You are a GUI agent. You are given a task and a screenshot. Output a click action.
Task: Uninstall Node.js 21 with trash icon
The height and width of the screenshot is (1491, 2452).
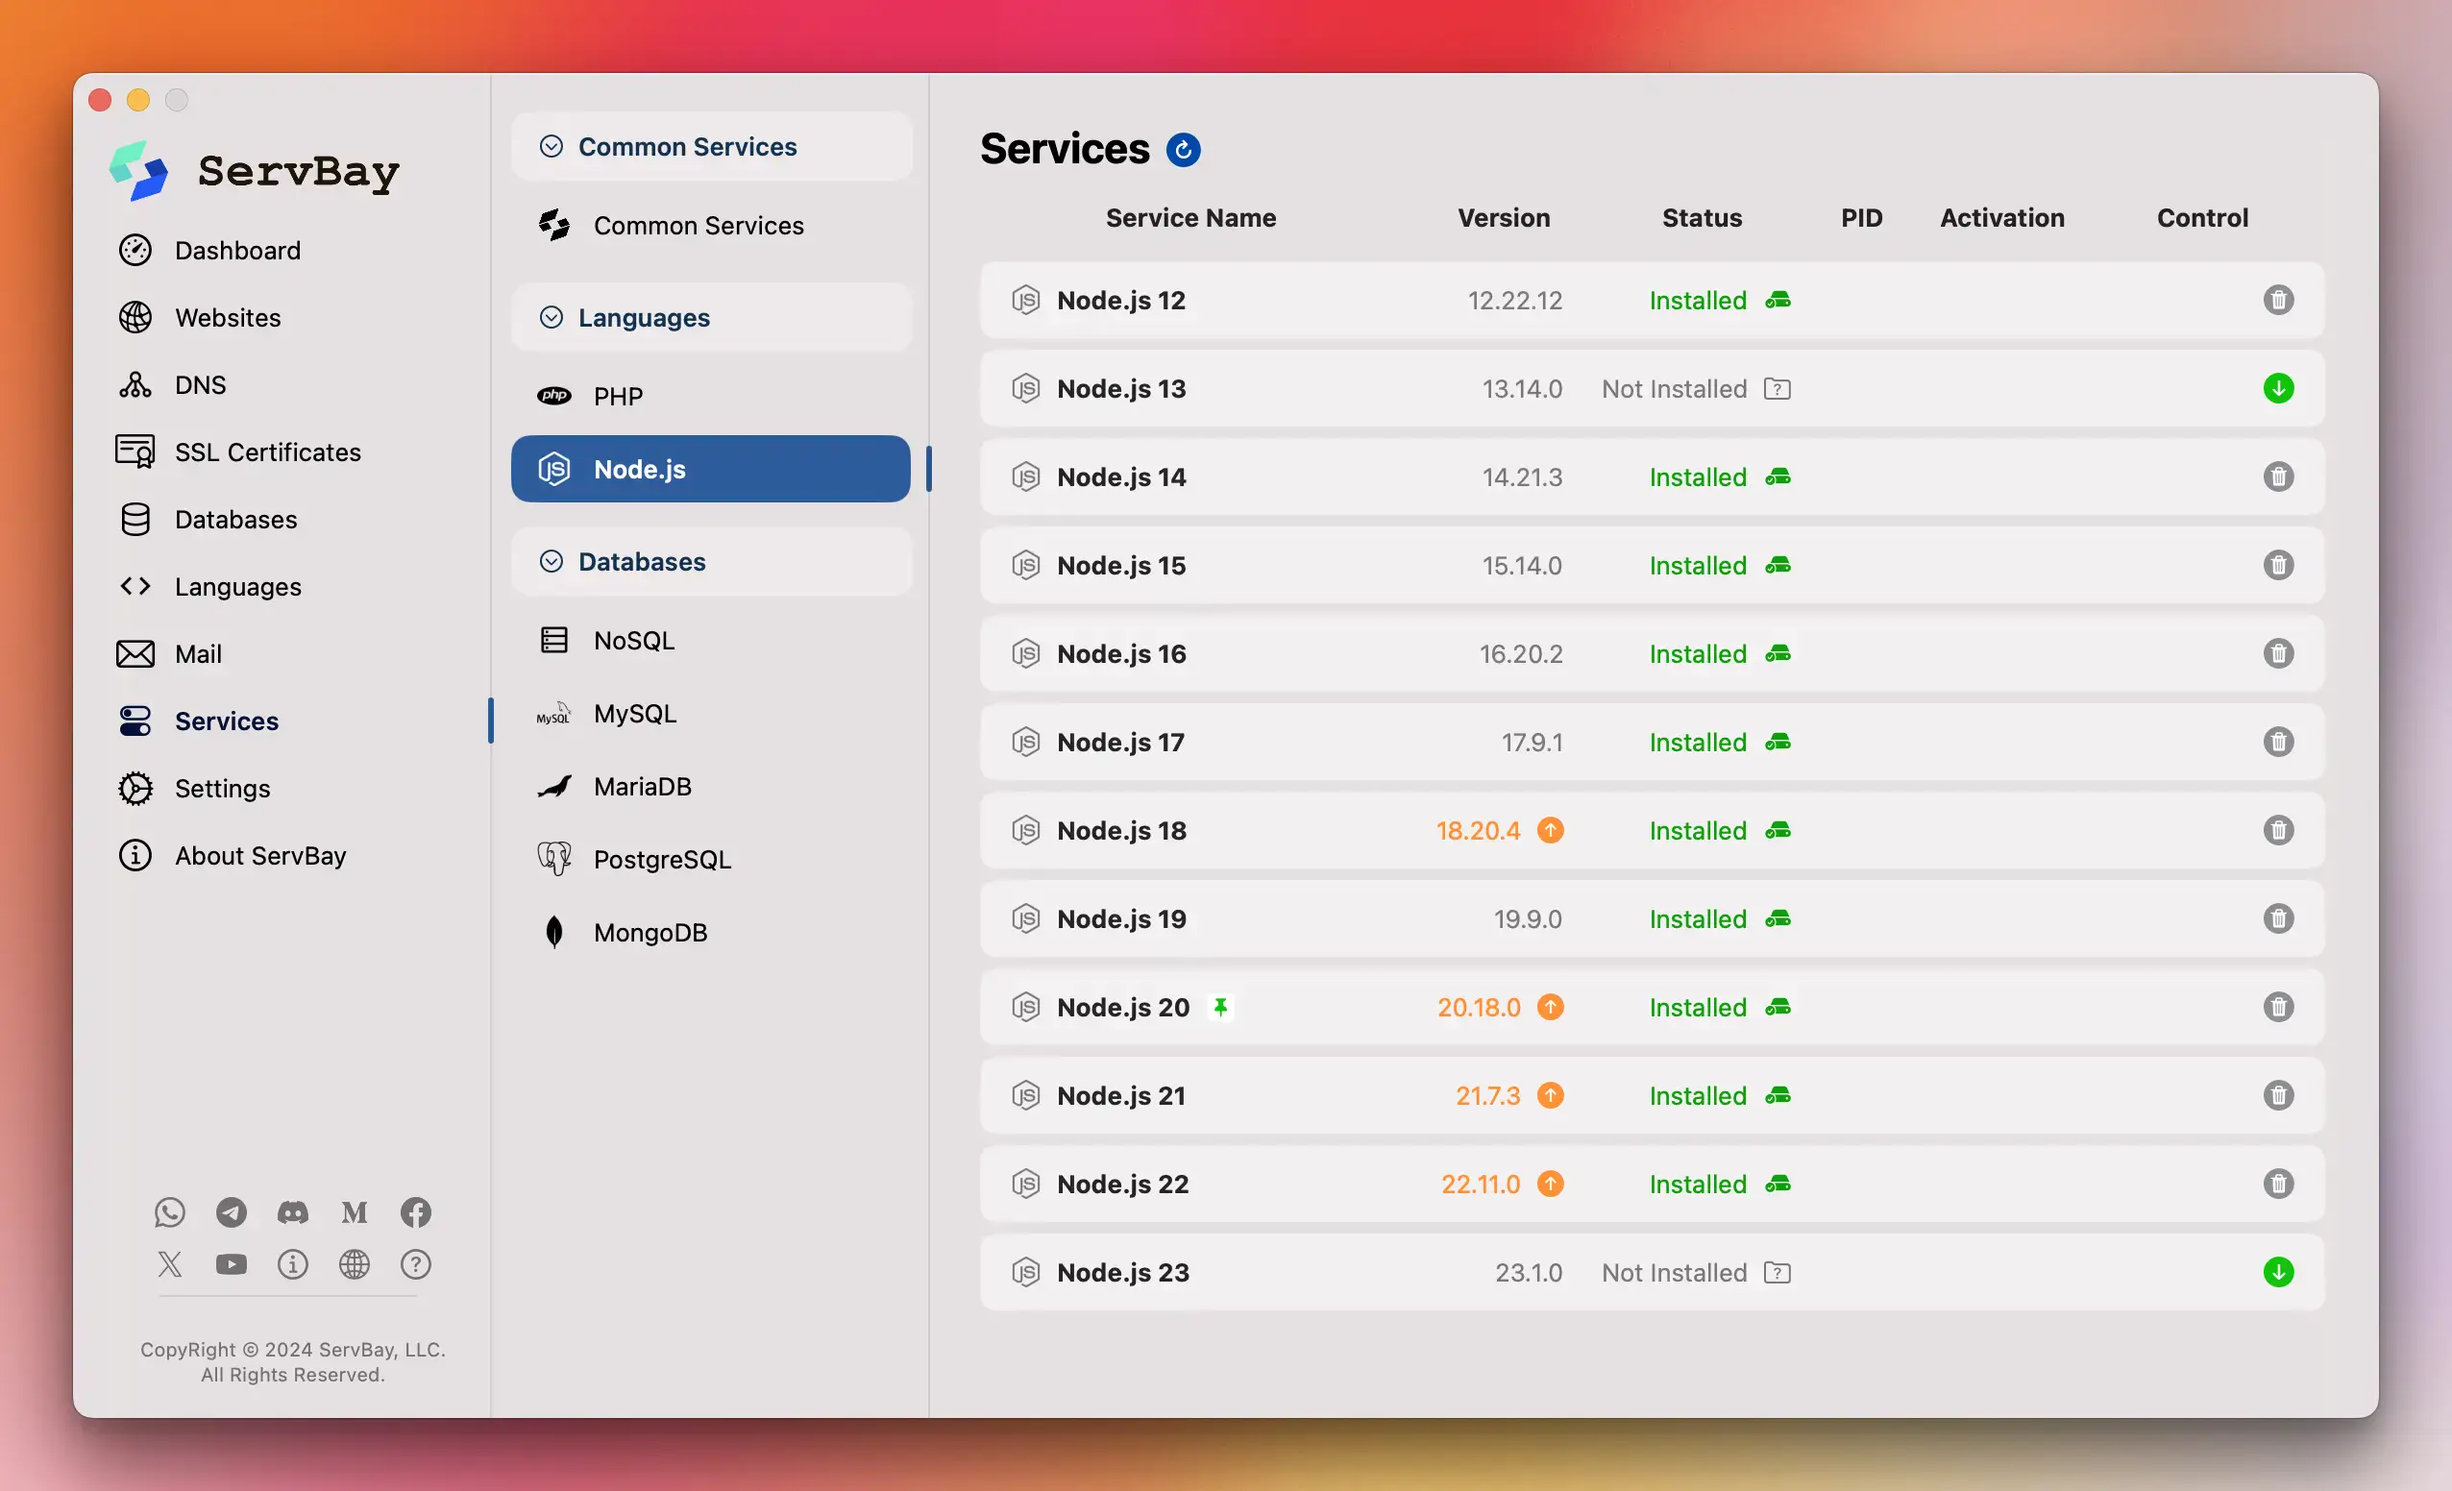(x=2278, y=1096)
